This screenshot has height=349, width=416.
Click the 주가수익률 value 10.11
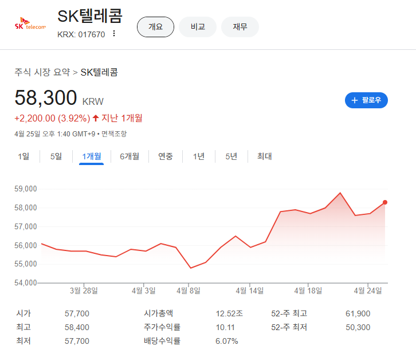point(225,327)
